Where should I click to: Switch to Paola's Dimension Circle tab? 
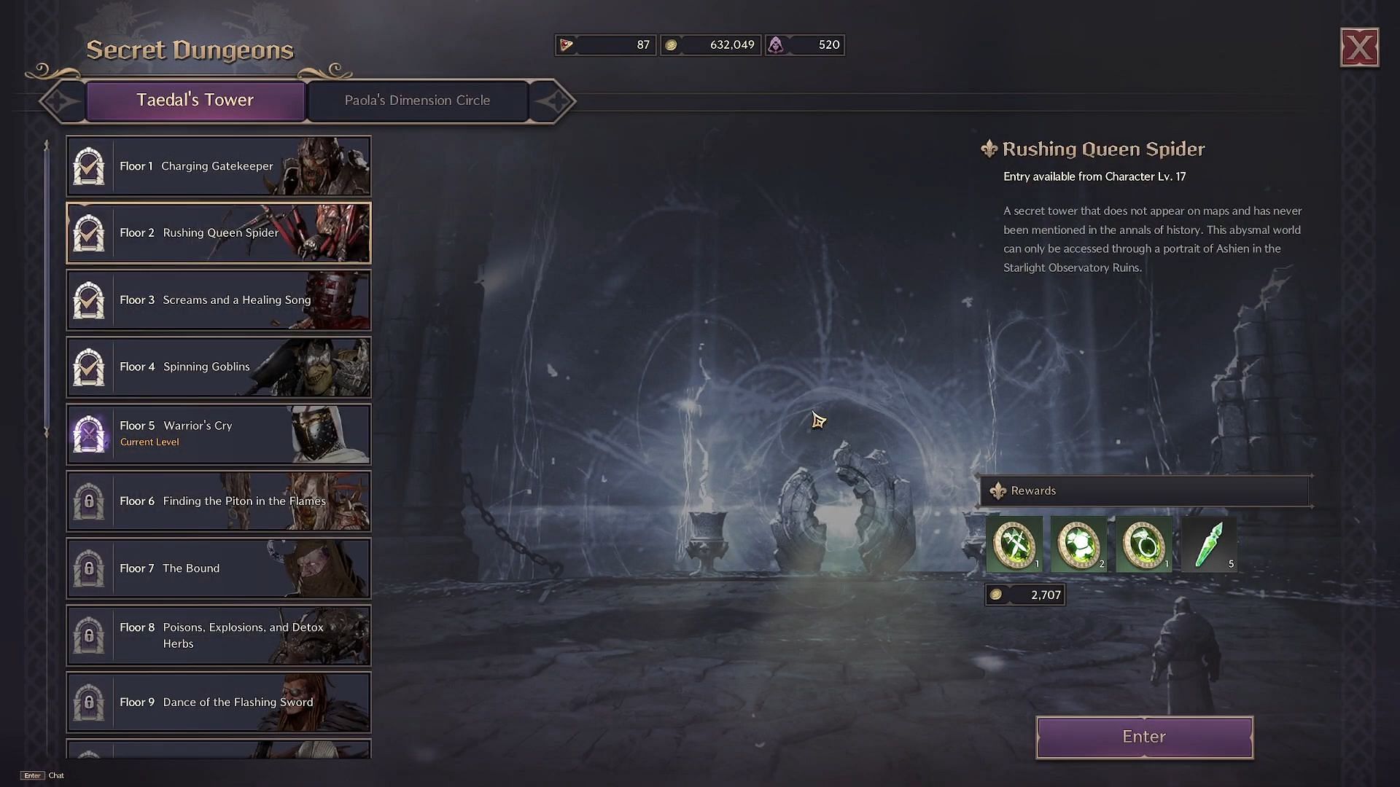click(417, 99)
